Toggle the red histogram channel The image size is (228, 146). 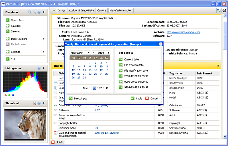6,95
